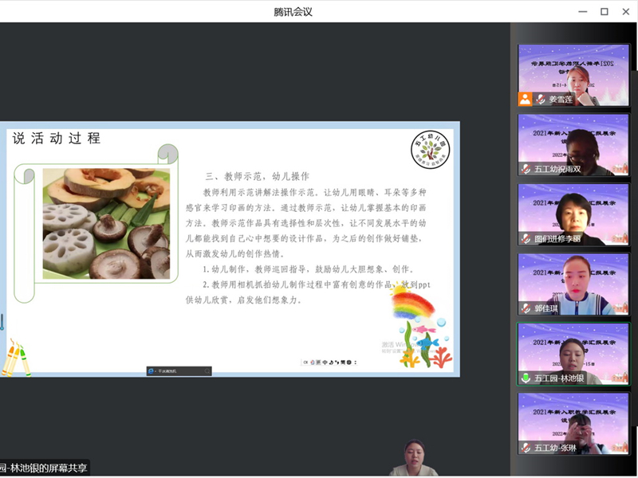This screenshot has height=478, width=638.
Task: Click the muted mic icon for 五工幼-张琳
Action: click(526, 448)
